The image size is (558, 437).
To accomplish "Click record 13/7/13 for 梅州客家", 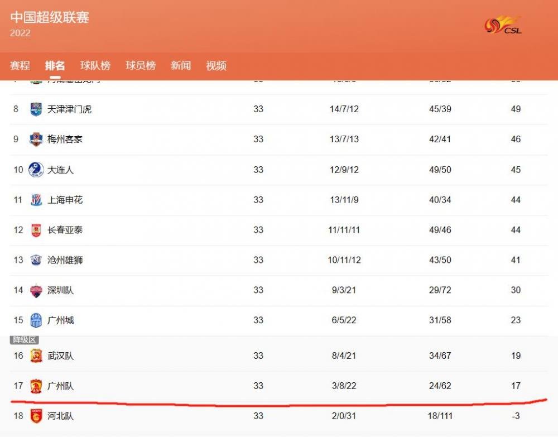I will pyautogui.click(x=344, y=139).
